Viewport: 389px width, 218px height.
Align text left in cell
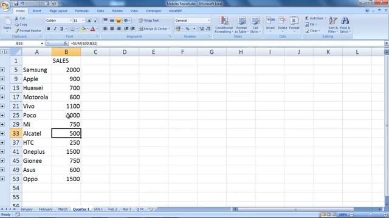pyautogui.click(x=105, y=28)
